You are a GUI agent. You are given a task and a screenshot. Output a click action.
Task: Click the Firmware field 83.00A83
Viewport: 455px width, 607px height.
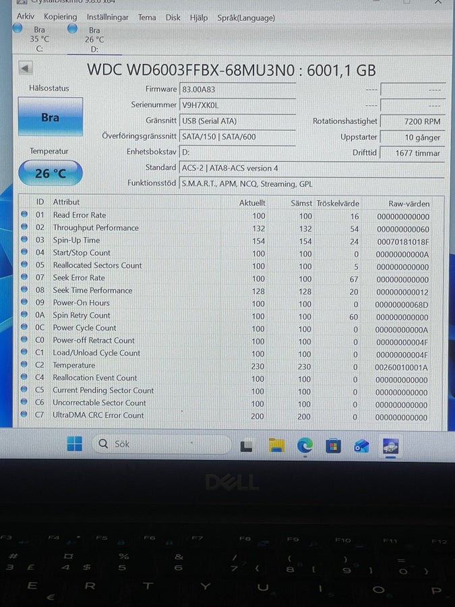[x=237, y=90]
